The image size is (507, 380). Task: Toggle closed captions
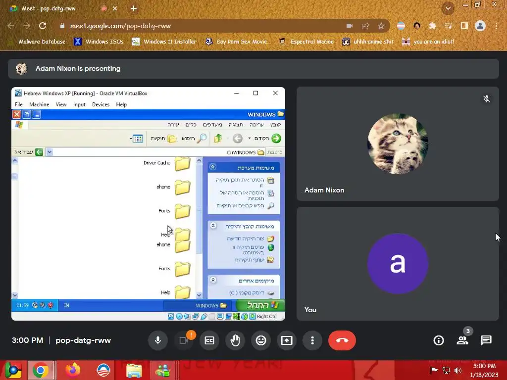tap(209, 340)
